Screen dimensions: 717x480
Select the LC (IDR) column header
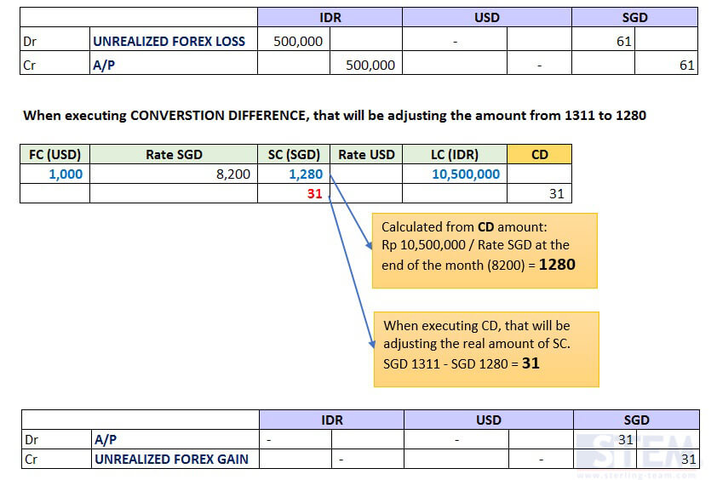(455, 155)
